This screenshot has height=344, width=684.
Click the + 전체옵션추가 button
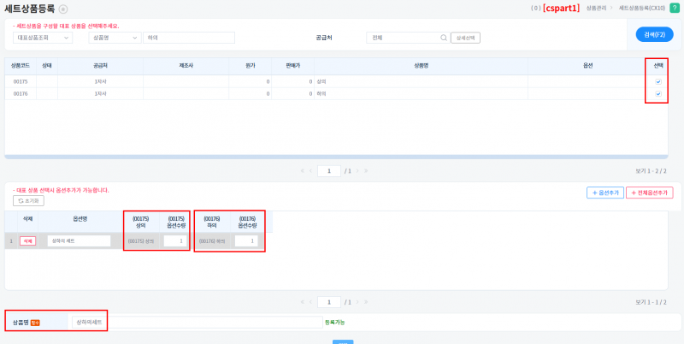(650, 193)
